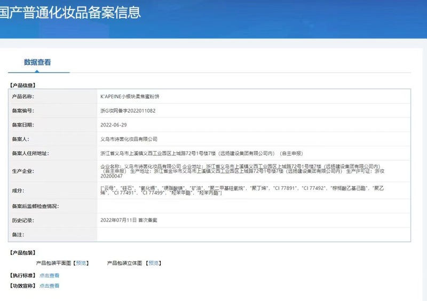Image resolution: width=427 pixels, height=301 pixels.
Task: Select product name K'APEINE小银块柔焦蜜粉饼
Action: (130, 97)
